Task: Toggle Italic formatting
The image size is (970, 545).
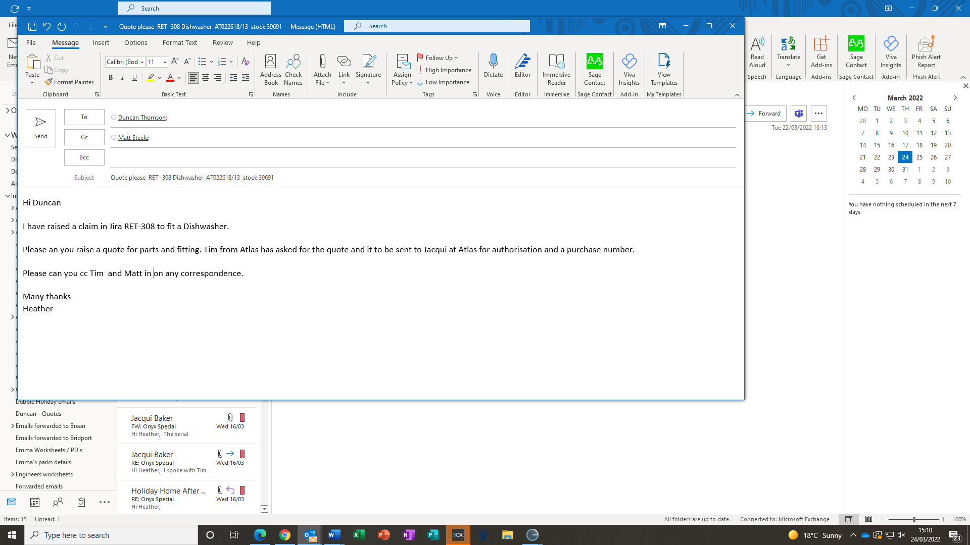Action: [x=122, y=78]
